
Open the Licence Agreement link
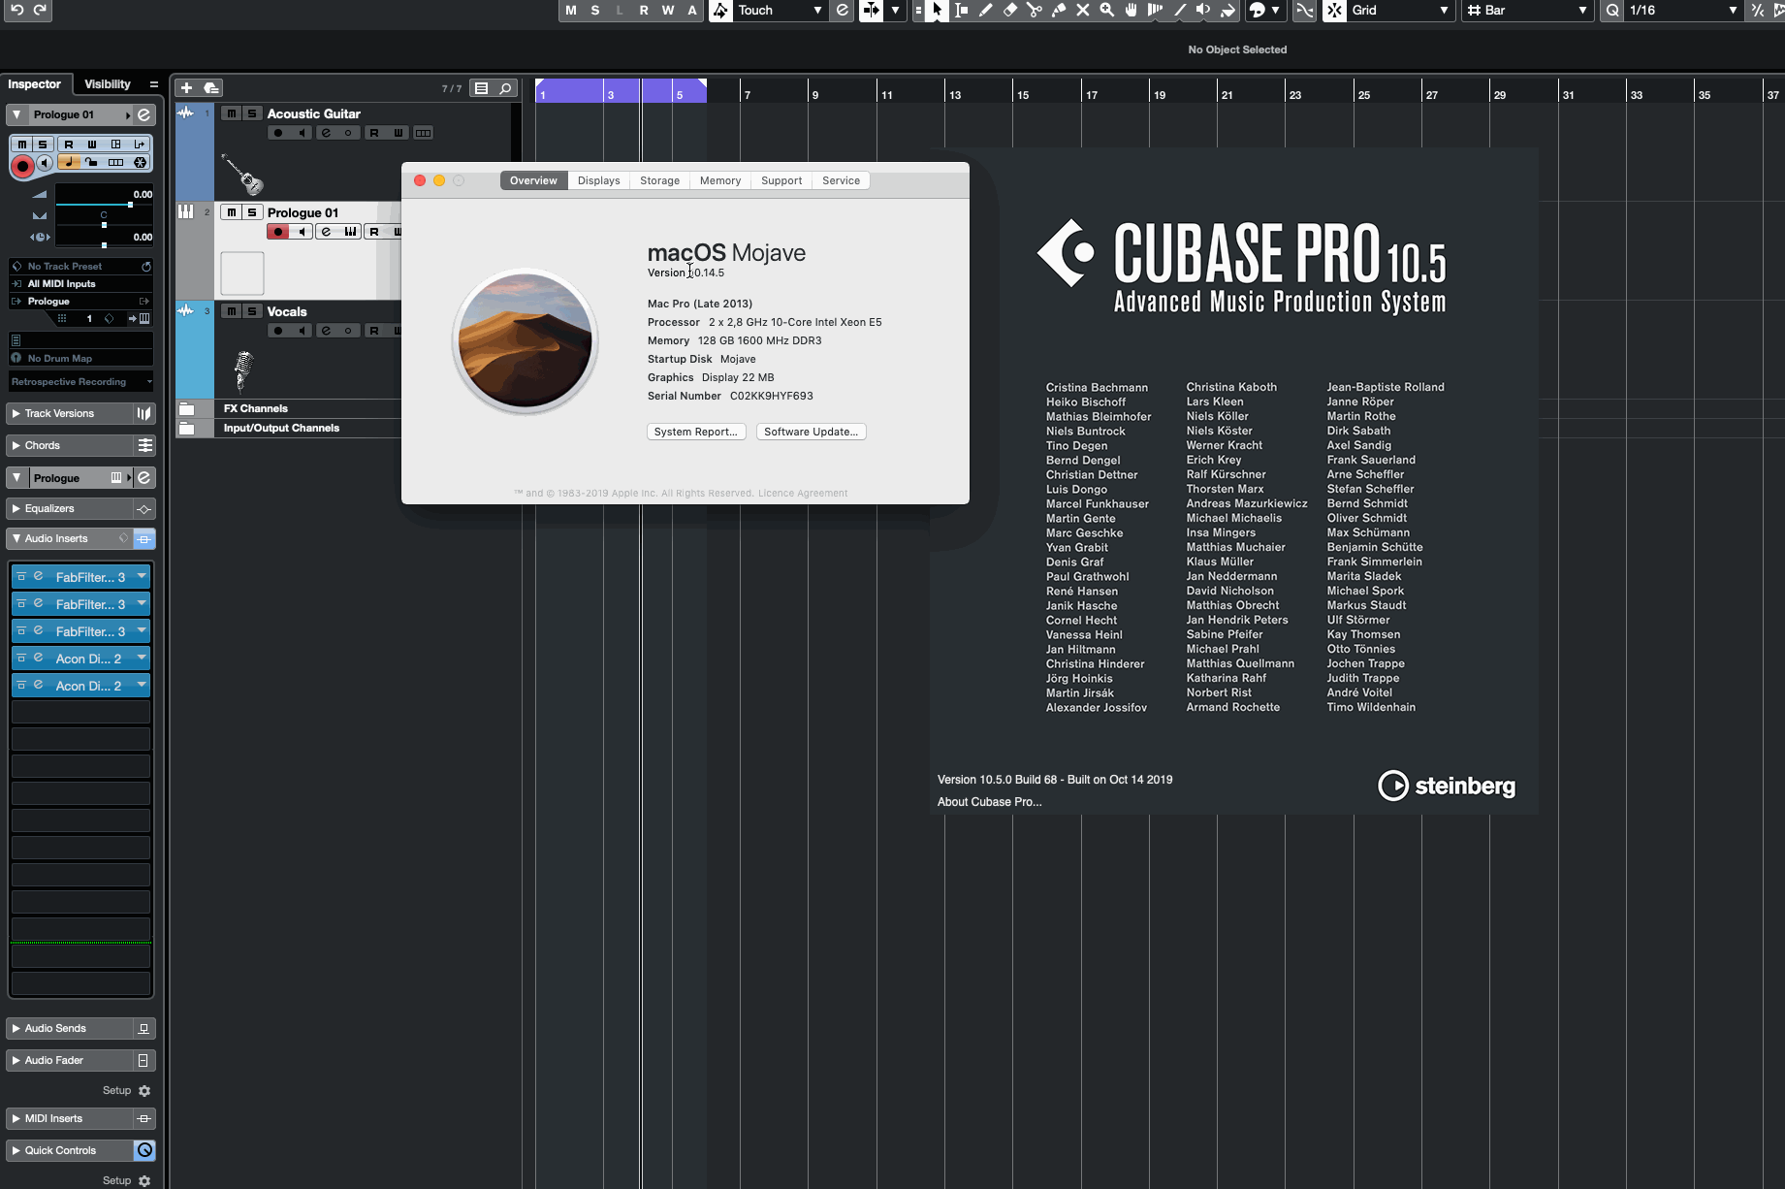(803, 493)
